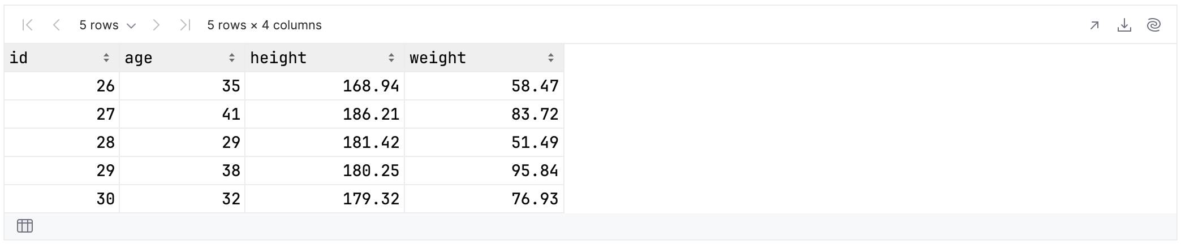Screen dimensions: 1181x245
Task: Sort by the id column arrows
Action: (x=106, y=58)
